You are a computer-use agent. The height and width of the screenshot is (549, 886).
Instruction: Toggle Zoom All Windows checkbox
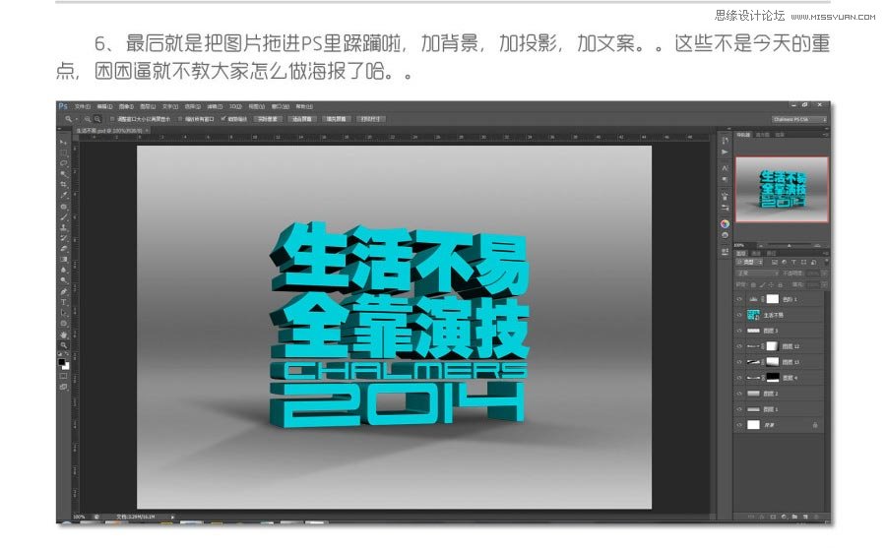[180, 119]
